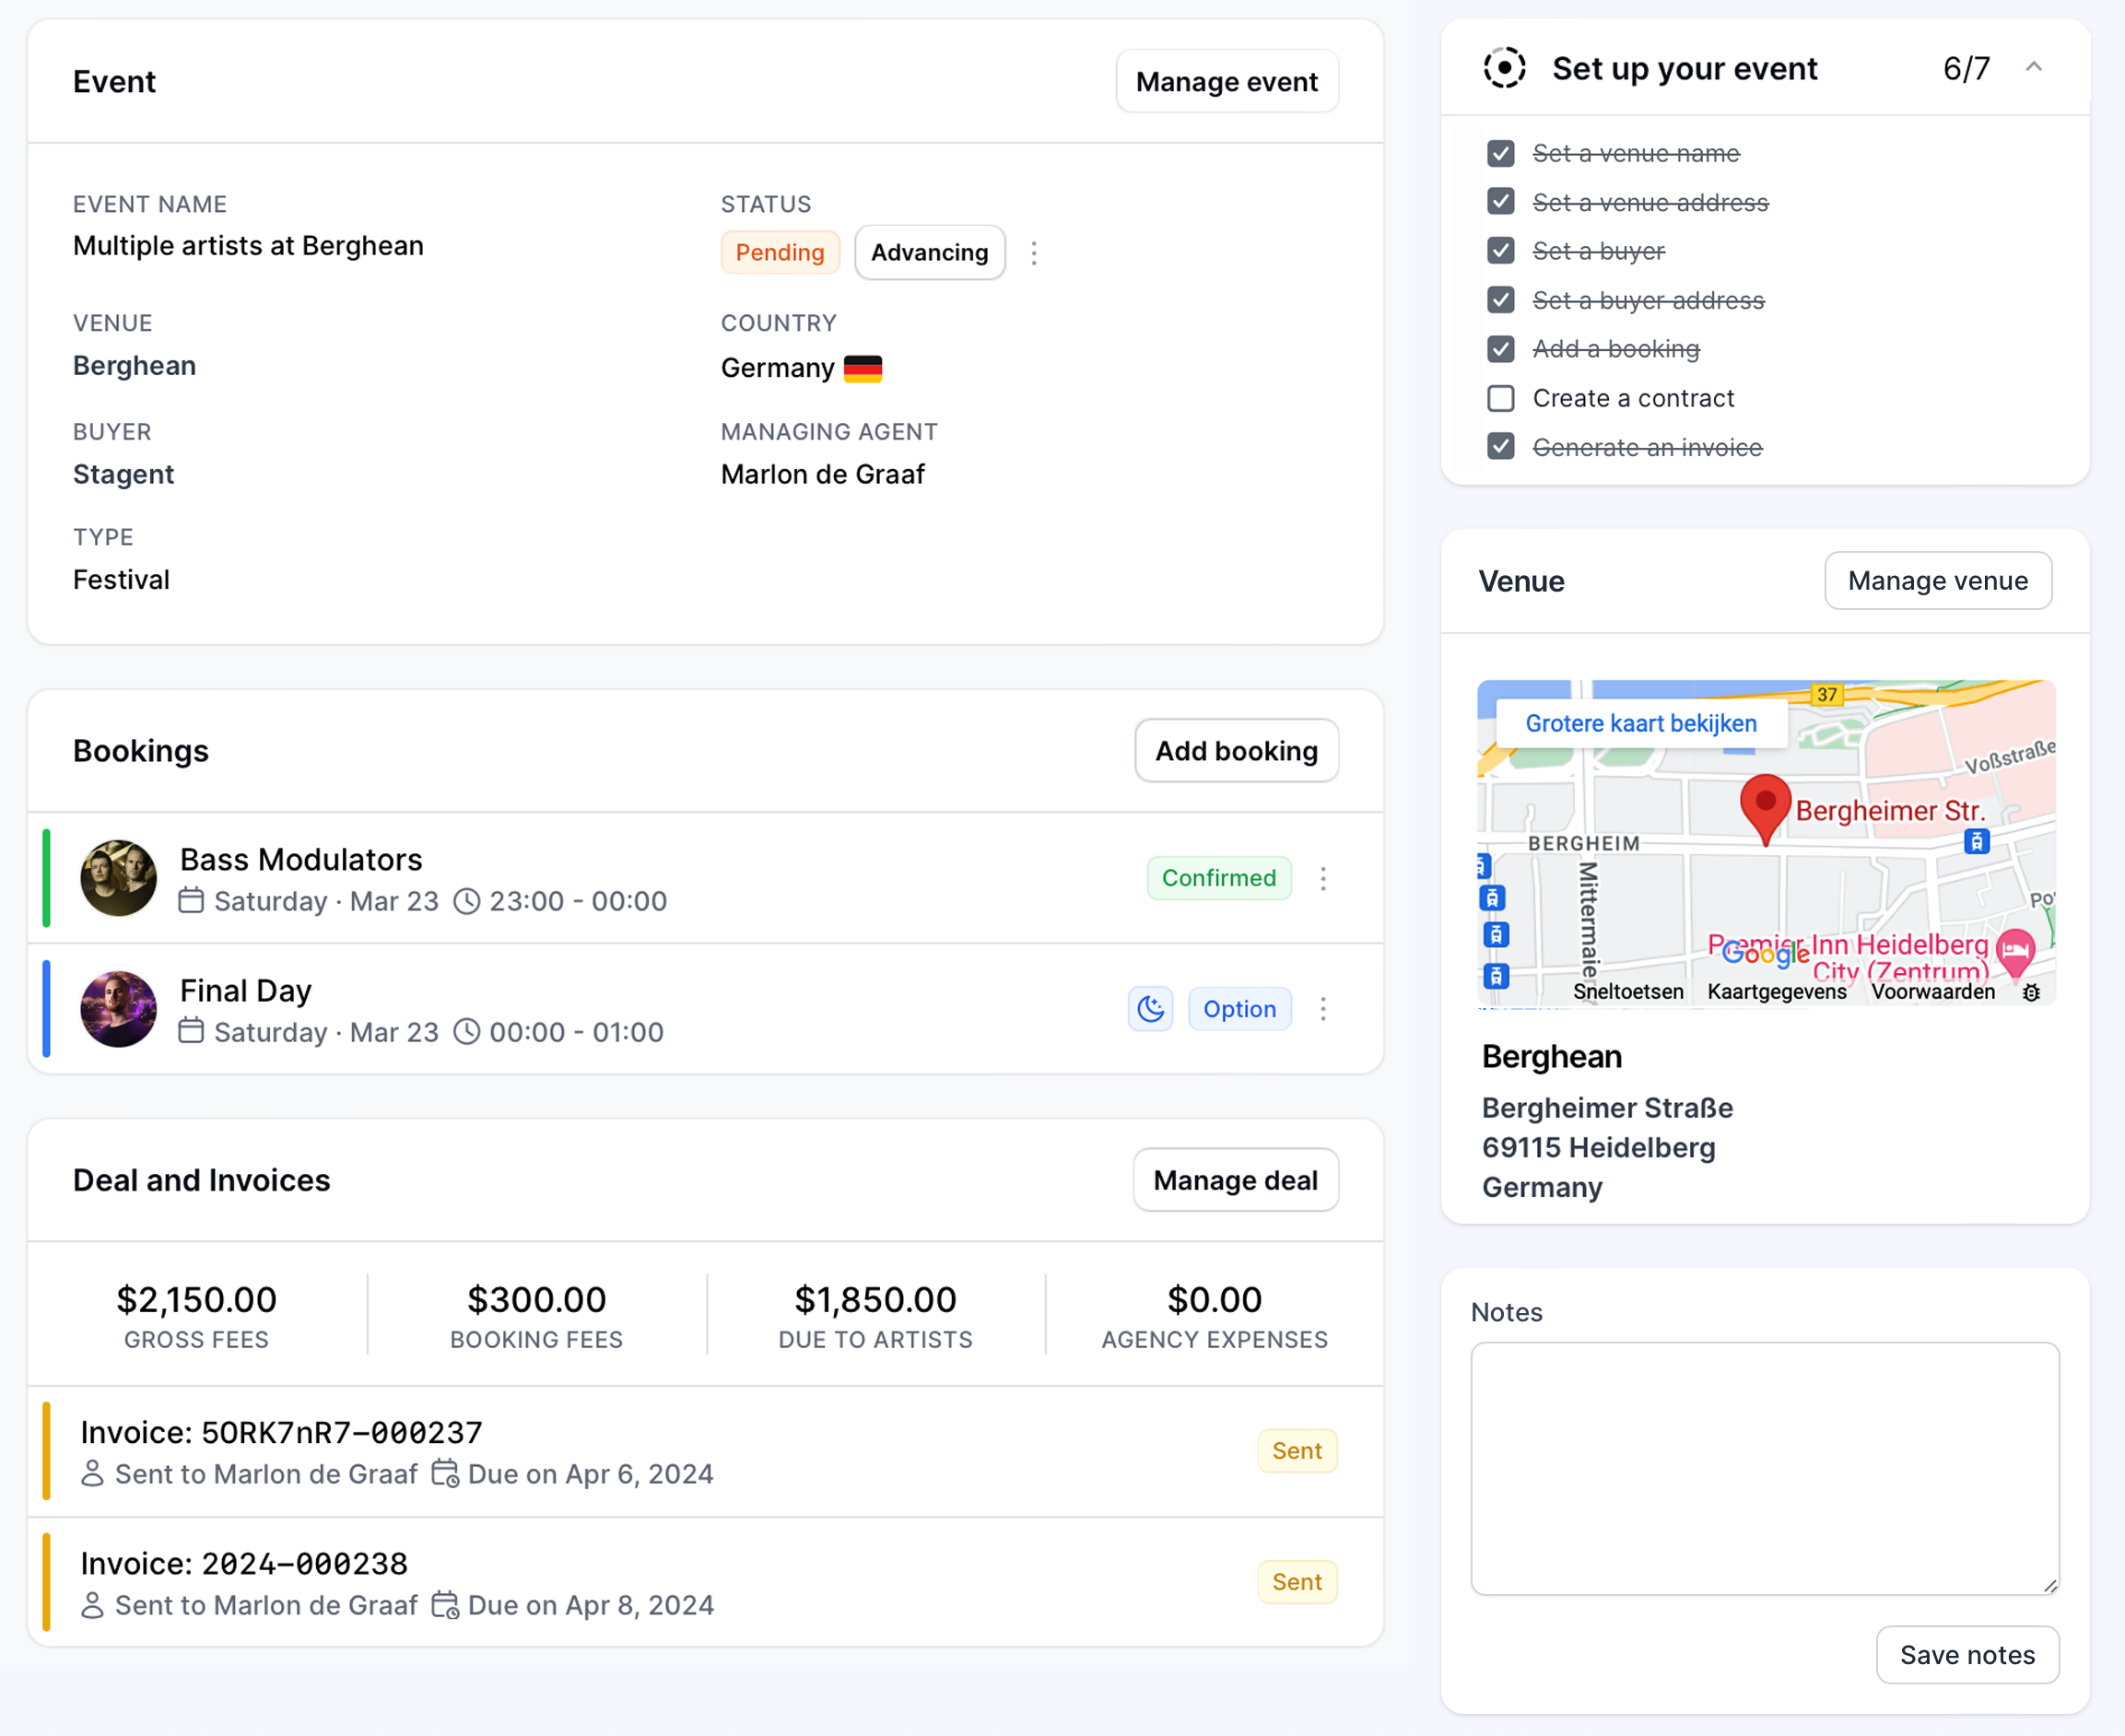Click the Manage event button
The width and height of the screenshot is (2125, 1736).
pyautogui.click(x=1226, y=81)
